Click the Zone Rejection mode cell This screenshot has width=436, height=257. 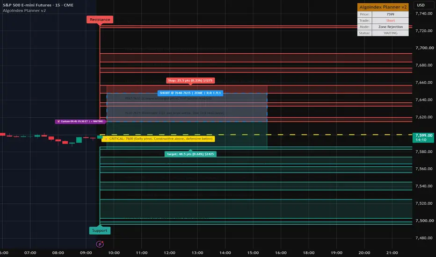click(391, 27)
